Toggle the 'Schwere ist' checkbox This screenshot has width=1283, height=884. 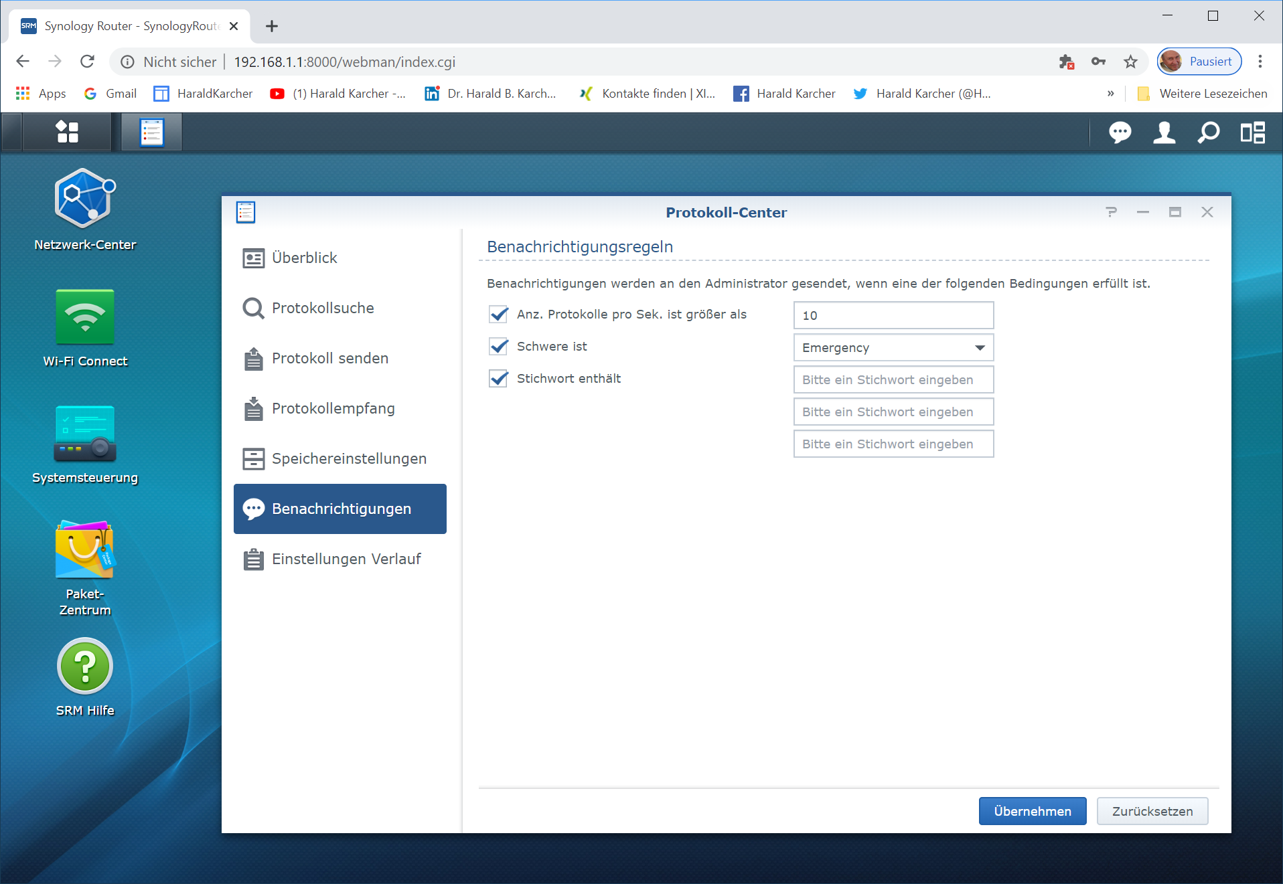click(x=498, y=347)
